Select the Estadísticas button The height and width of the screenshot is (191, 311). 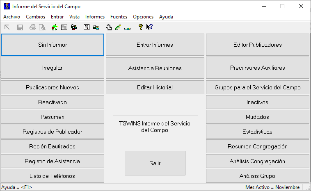pos(257,132)
